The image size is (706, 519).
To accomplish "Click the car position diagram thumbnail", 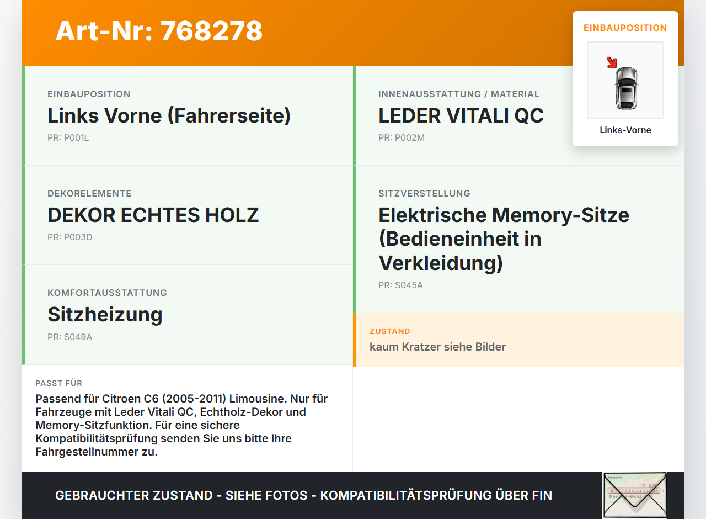I will (x=625, y=80).
